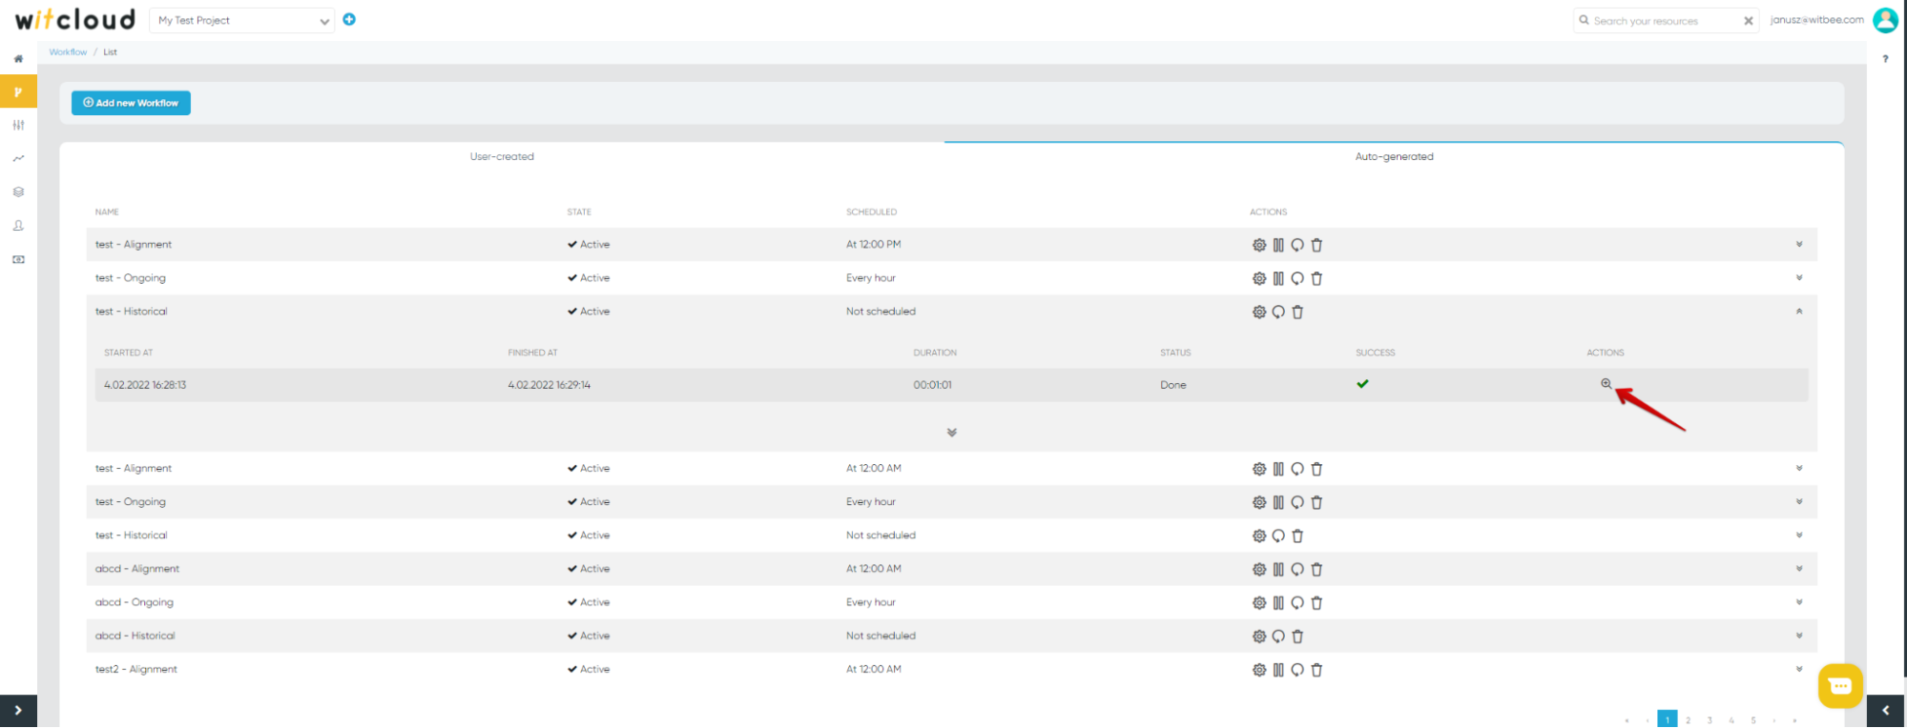Open settings gear for expanded test - Historical
Image resolution: width=1907 pixels, height=728 pixels.
(x=1259, y=312)
